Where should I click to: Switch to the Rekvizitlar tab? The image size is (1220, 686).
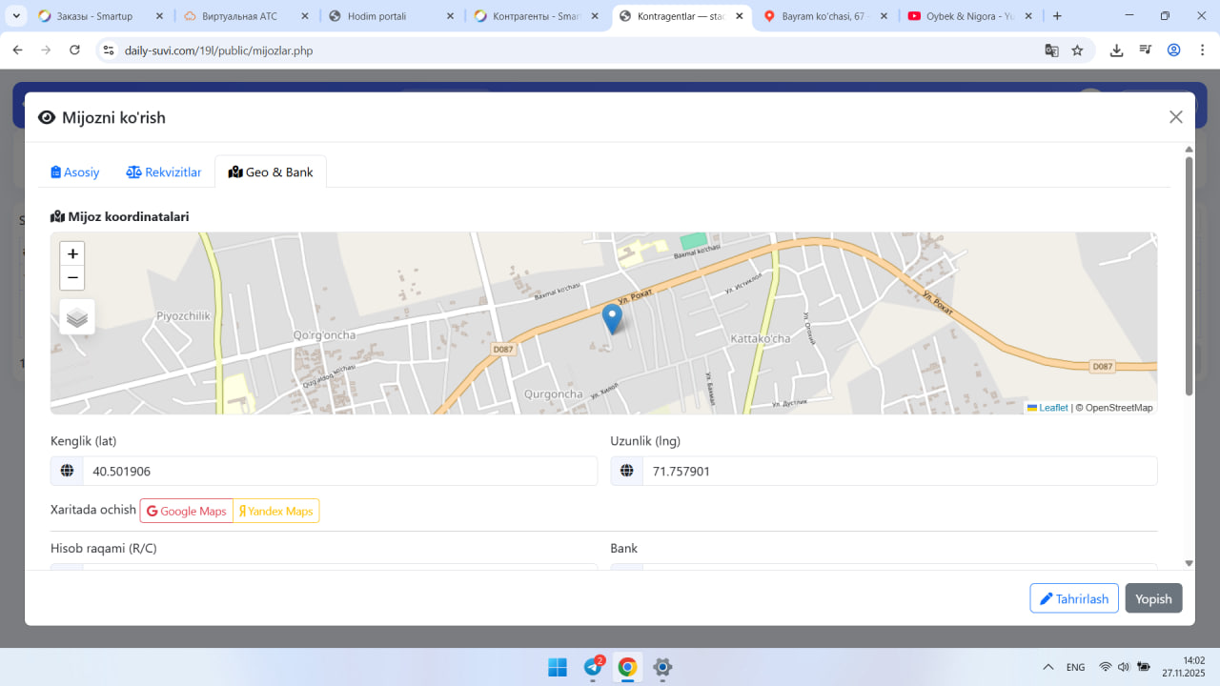click(x=164, y=172)
